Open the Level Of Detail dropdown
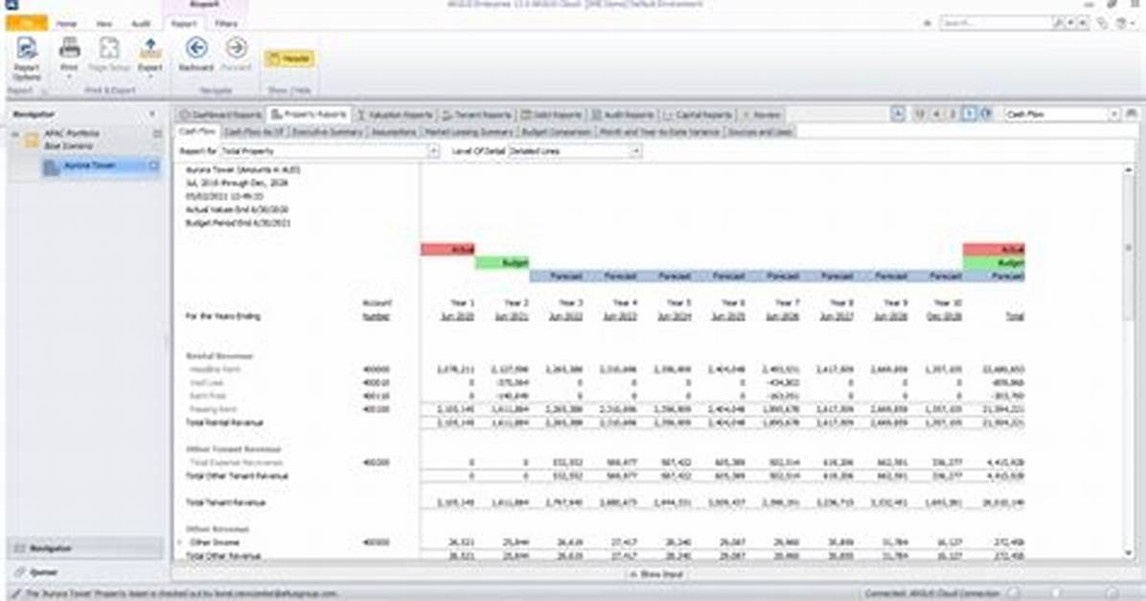Image resolution: width=1146 pixels, height=601 pixels. coord(636,151)
